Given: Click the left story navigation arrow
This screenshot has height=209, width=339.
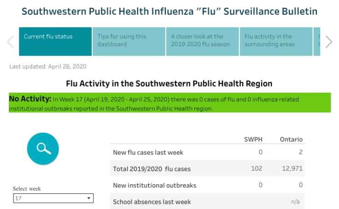Looking at the screenshot, I should (x=11, y=42).
